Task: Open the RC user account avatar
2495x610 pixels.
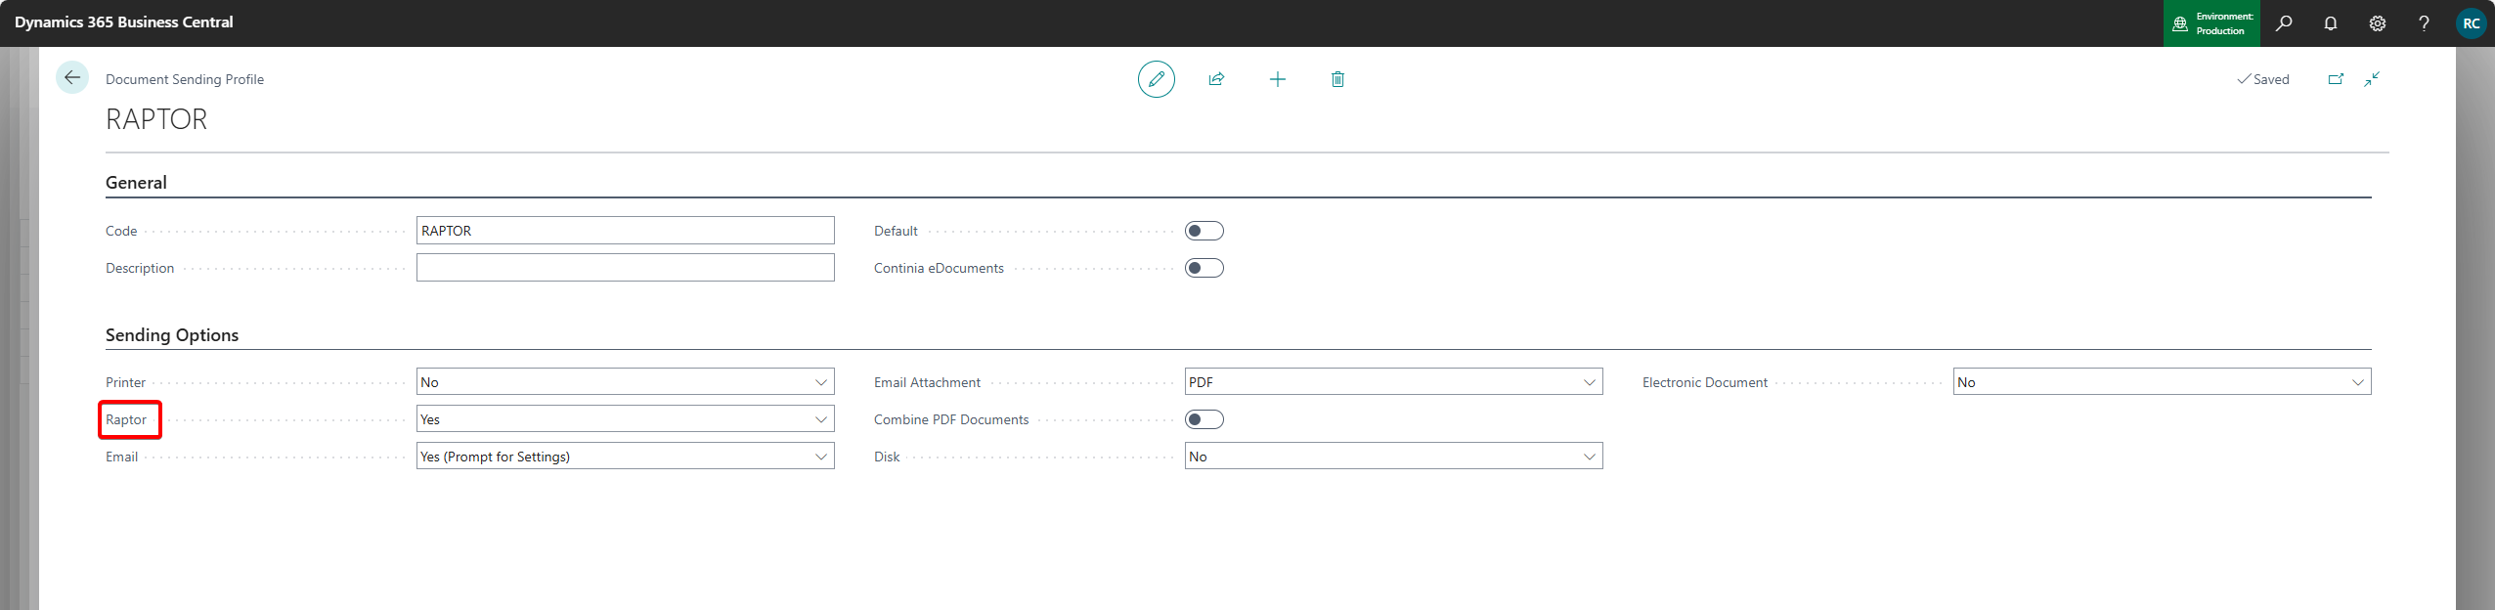Action: pyautogui.click(x=2471, y=23)
